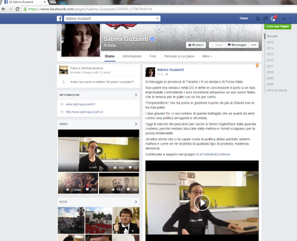Jump to Anno di nascita in timeline
The height and width of the screenshot is (241, 297).
[277, 90]
